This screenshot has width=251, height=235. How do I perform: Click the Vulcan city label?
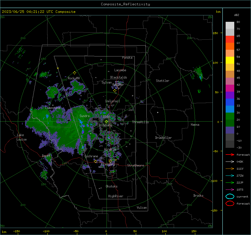point(142,208)
